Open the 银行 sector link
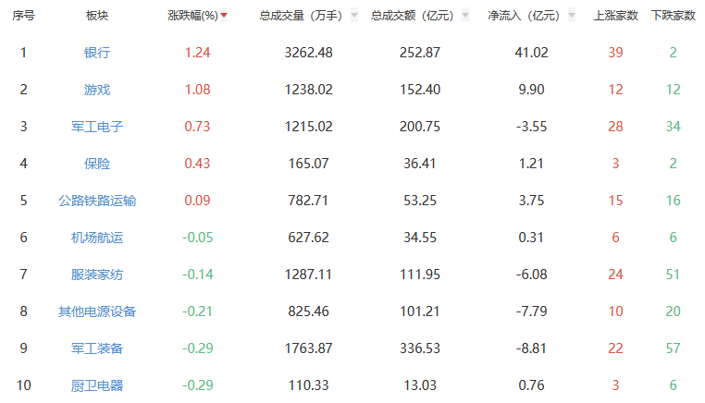This screenshot has width=705, height=403. pos(97,53)
